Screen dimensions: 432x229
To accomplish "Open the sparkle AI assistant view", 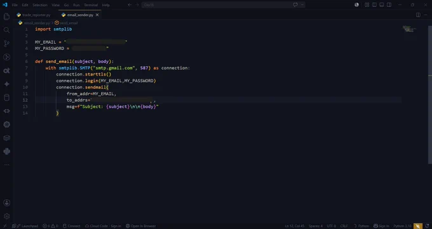I will pos(6,84).
